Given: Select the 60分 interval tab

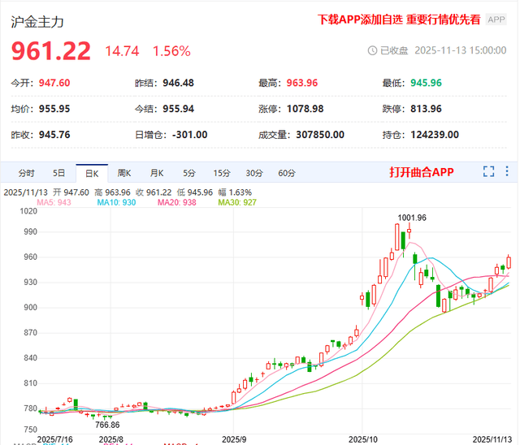Looking at the screenshot, I should (x=287, y=173).
